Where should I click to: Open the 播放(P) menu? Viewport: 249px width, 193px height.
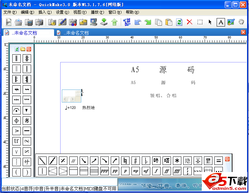97,12
